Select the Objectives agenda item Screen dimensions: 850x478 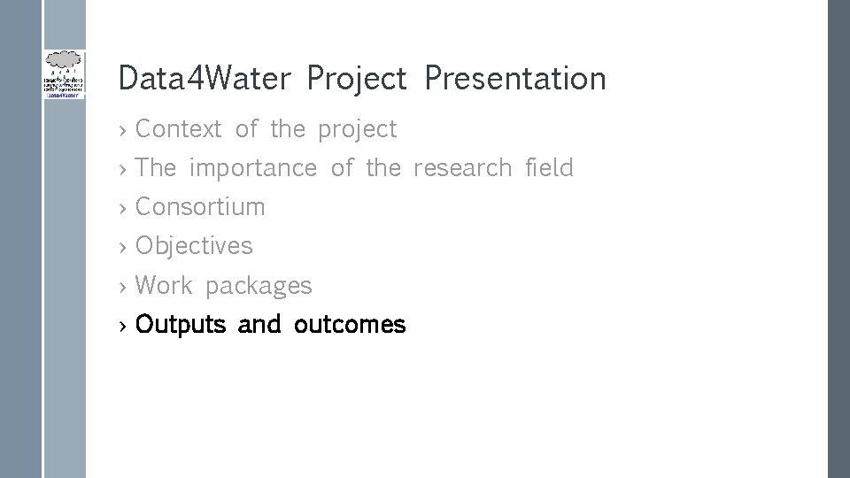pyautogui.click(x=194, y=247)
